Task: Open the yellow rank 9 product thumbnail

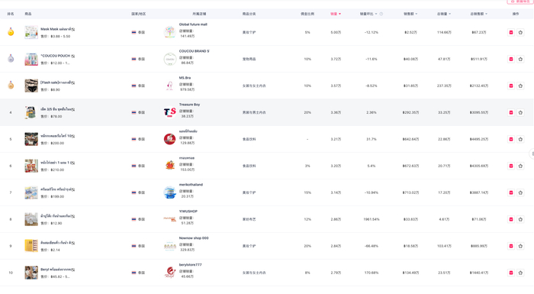Action: click(x=31, y=246)
